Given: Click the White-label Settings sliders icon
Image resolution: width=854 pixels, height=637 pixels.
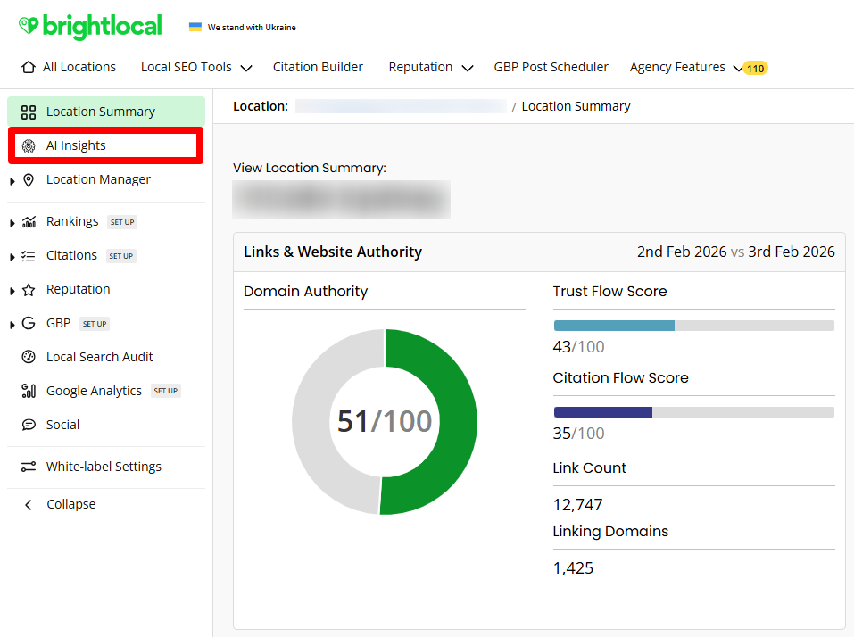Looking at the screenshot, I should click(29, 467).
